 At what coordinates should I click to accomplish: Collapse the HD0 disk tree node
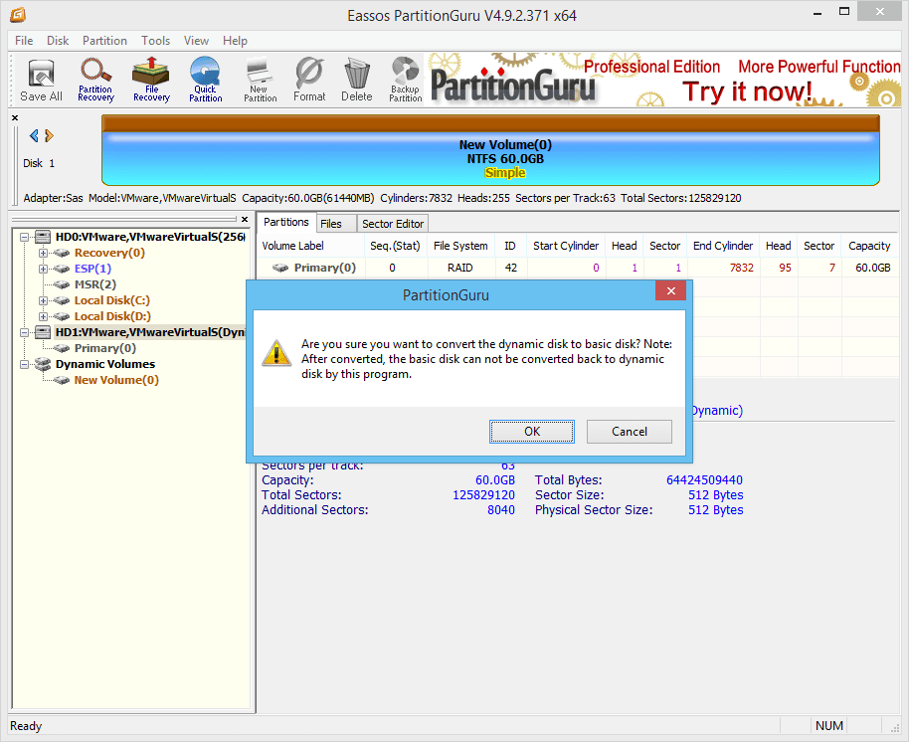(x=24, y=237)
